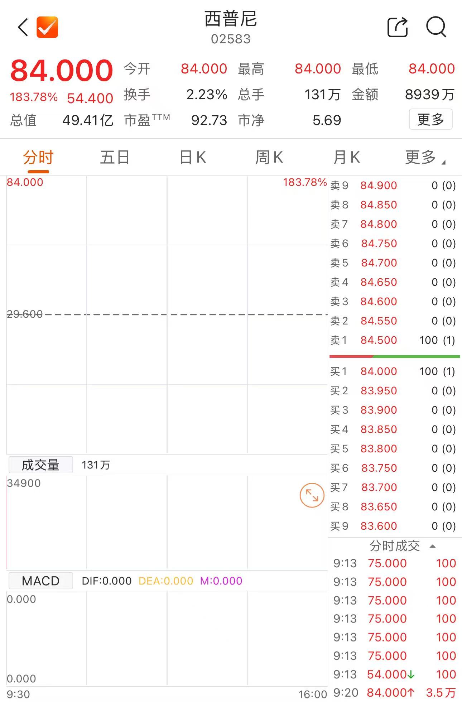This screenshot has width=462, height=702.
Task: Click the 成交量 indicator button
Action: click(x=40, y=465)
